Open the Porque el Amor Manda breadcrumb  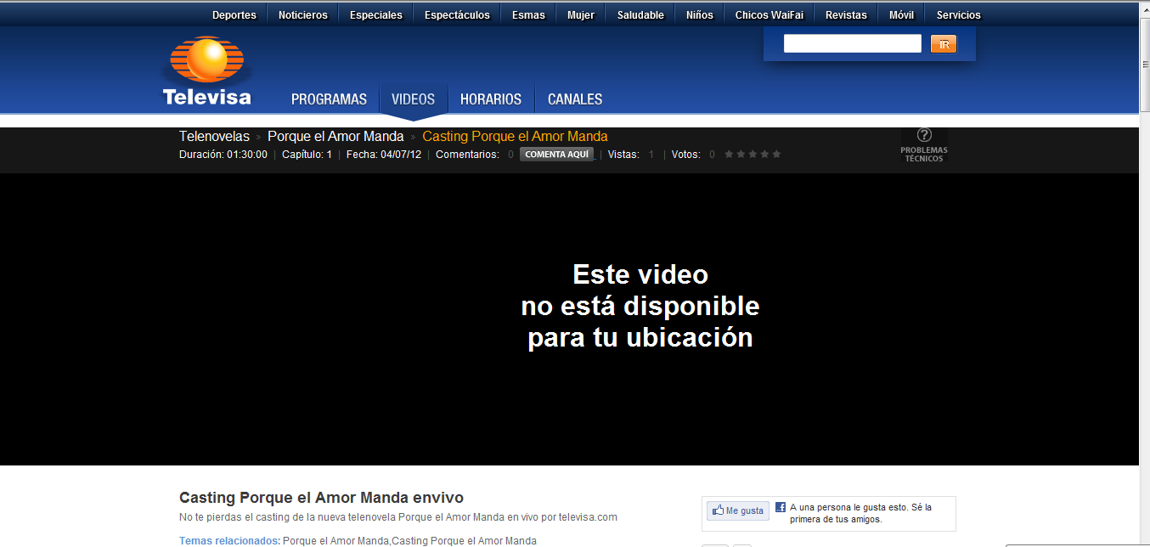tap(335, 137)
